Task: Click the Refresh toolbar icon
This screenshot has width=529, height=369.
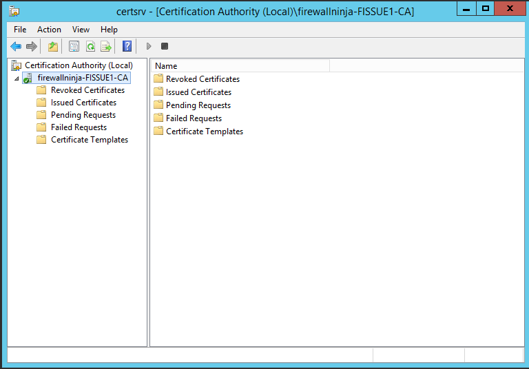Action: tap(90, 46)
